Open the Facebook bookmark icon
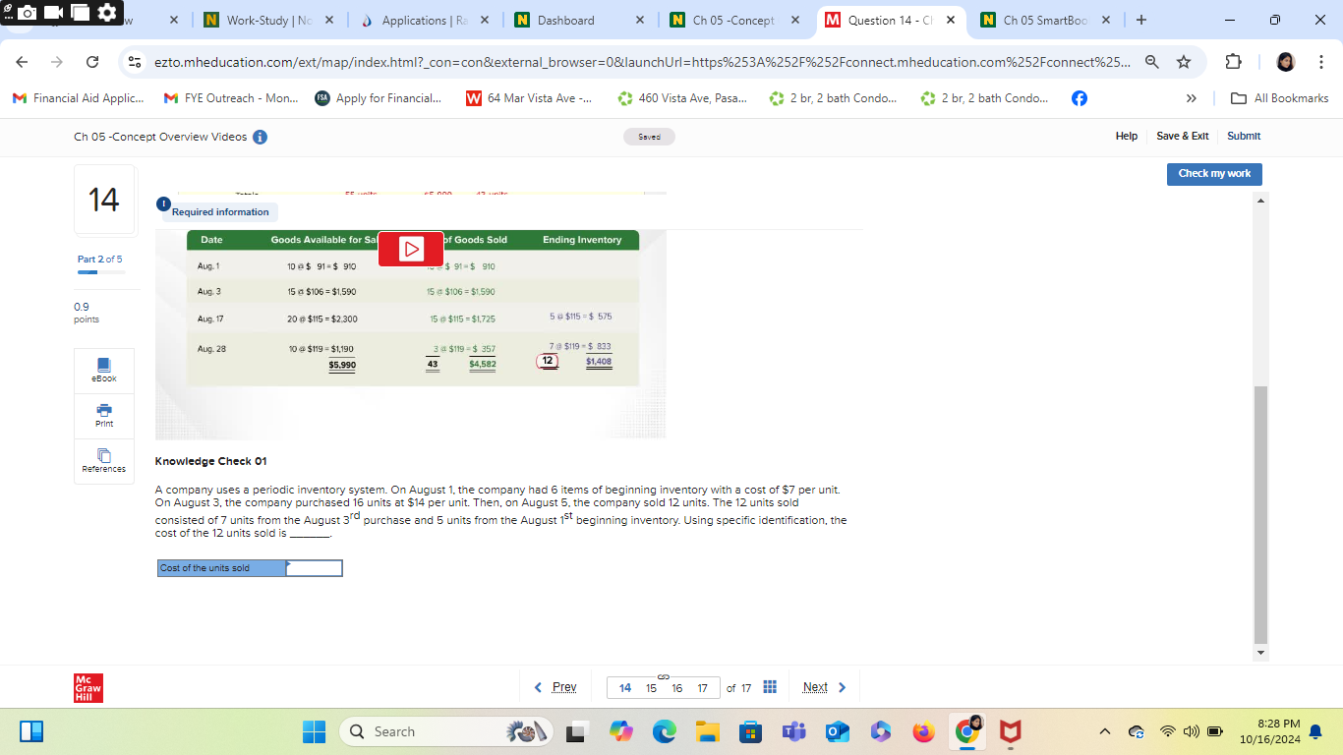This screenshot has height=755, width=1343. coord(1079,98)
